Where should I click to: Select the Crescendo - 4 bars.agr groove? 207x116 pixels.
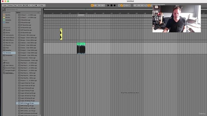point(28,58)
